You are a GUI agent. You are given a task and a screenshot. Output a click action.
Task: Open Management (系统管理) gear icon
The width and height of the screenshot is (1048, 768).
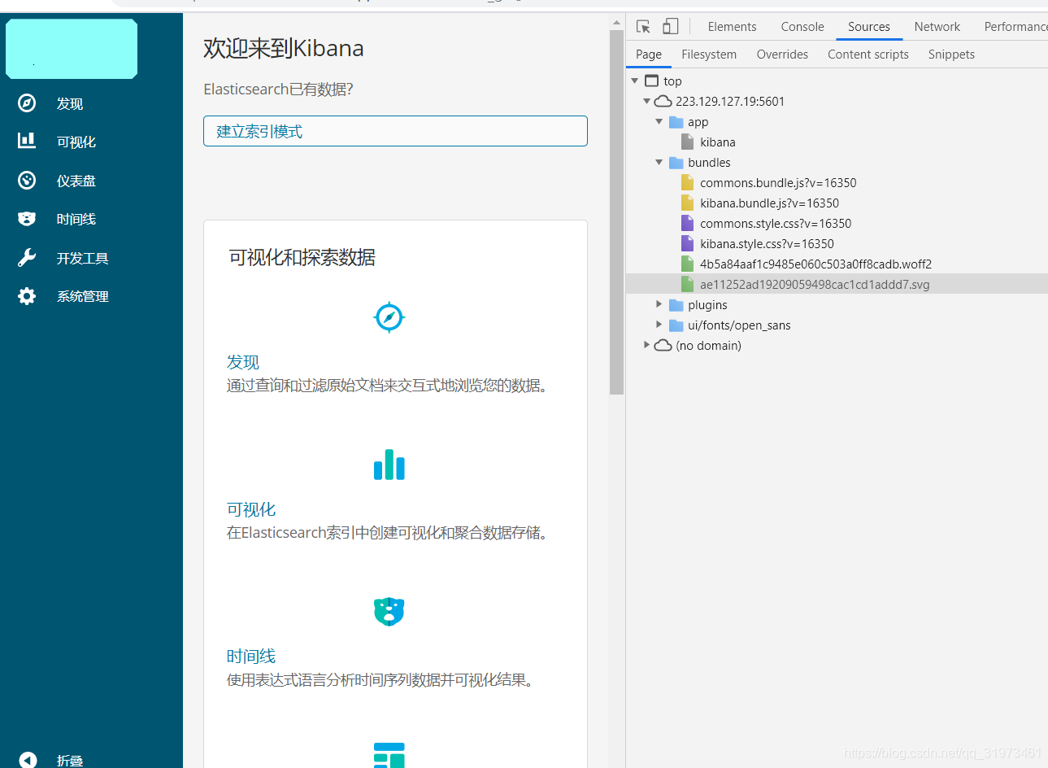coord(27,296)
